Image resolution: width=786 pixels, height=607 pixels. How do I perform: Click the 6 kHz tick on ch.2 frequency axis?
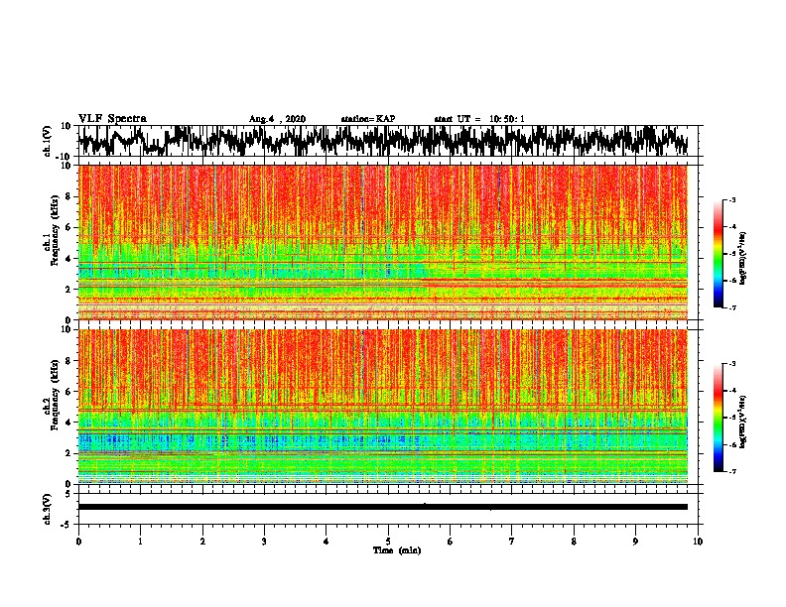69,392
